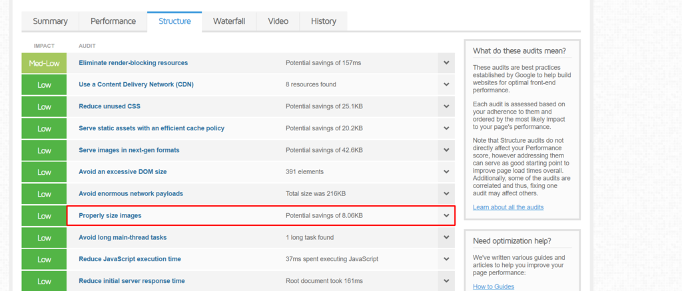
Task: Expand the Reduce initial server response time chevron
Action: pos(446,281)
